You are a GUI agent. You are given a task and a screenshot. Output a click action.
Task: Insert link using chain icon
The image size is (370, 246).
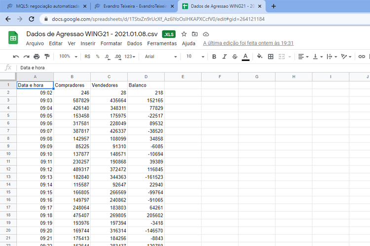click(x=362, y=57)
